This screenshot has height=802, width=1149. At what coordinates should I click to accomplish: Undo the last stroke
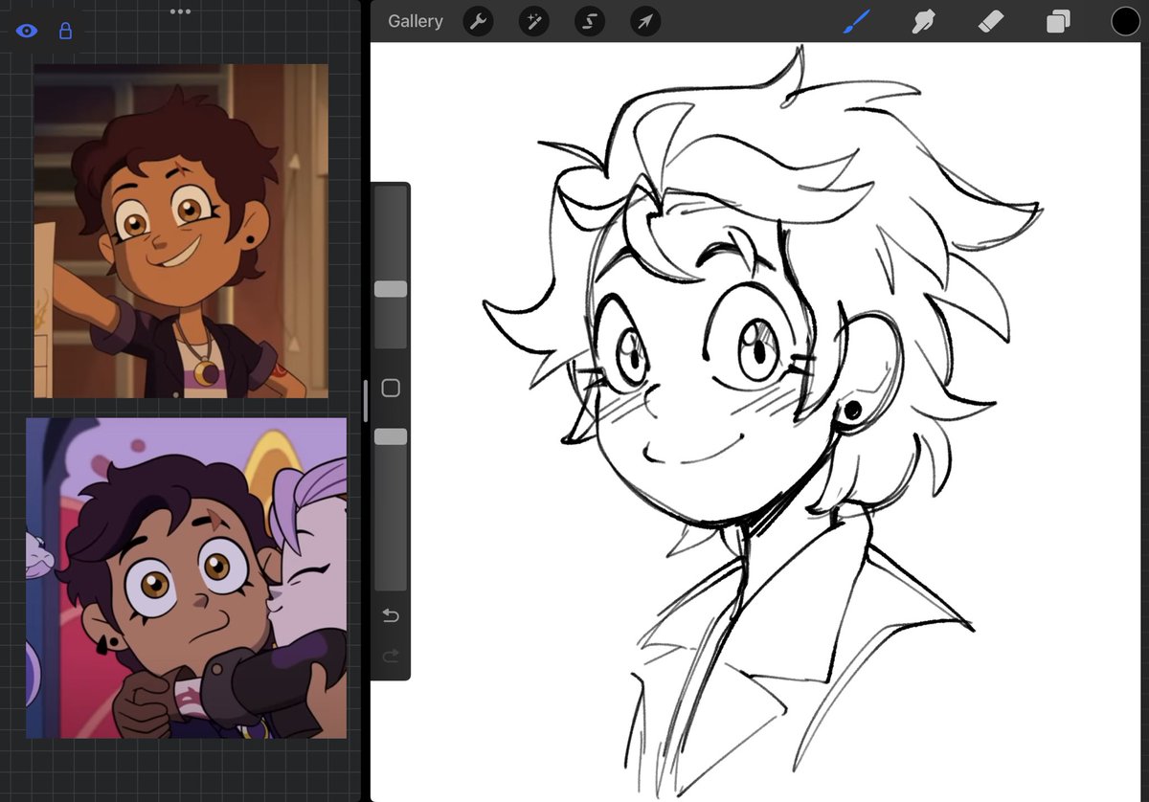(391, 615)
